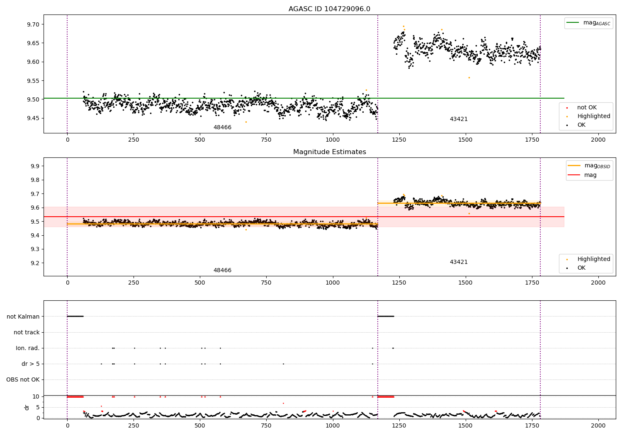Click obsid label '48466' in Magnitude Estimates panel
Viewport: 622px width, 435px height.
click(222, 271)
